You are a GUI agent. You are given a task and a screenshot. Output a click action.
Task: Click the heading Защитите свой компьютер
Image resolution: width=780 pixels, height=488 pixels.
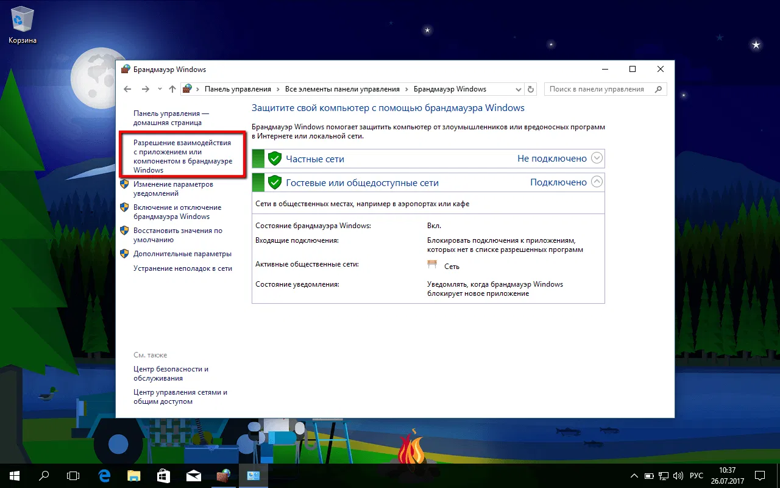(x=388, y=108)
